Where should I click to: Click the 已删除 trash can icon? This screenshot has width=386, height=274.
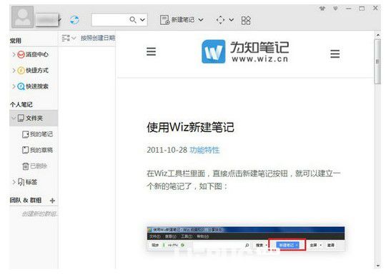(26, 166)
